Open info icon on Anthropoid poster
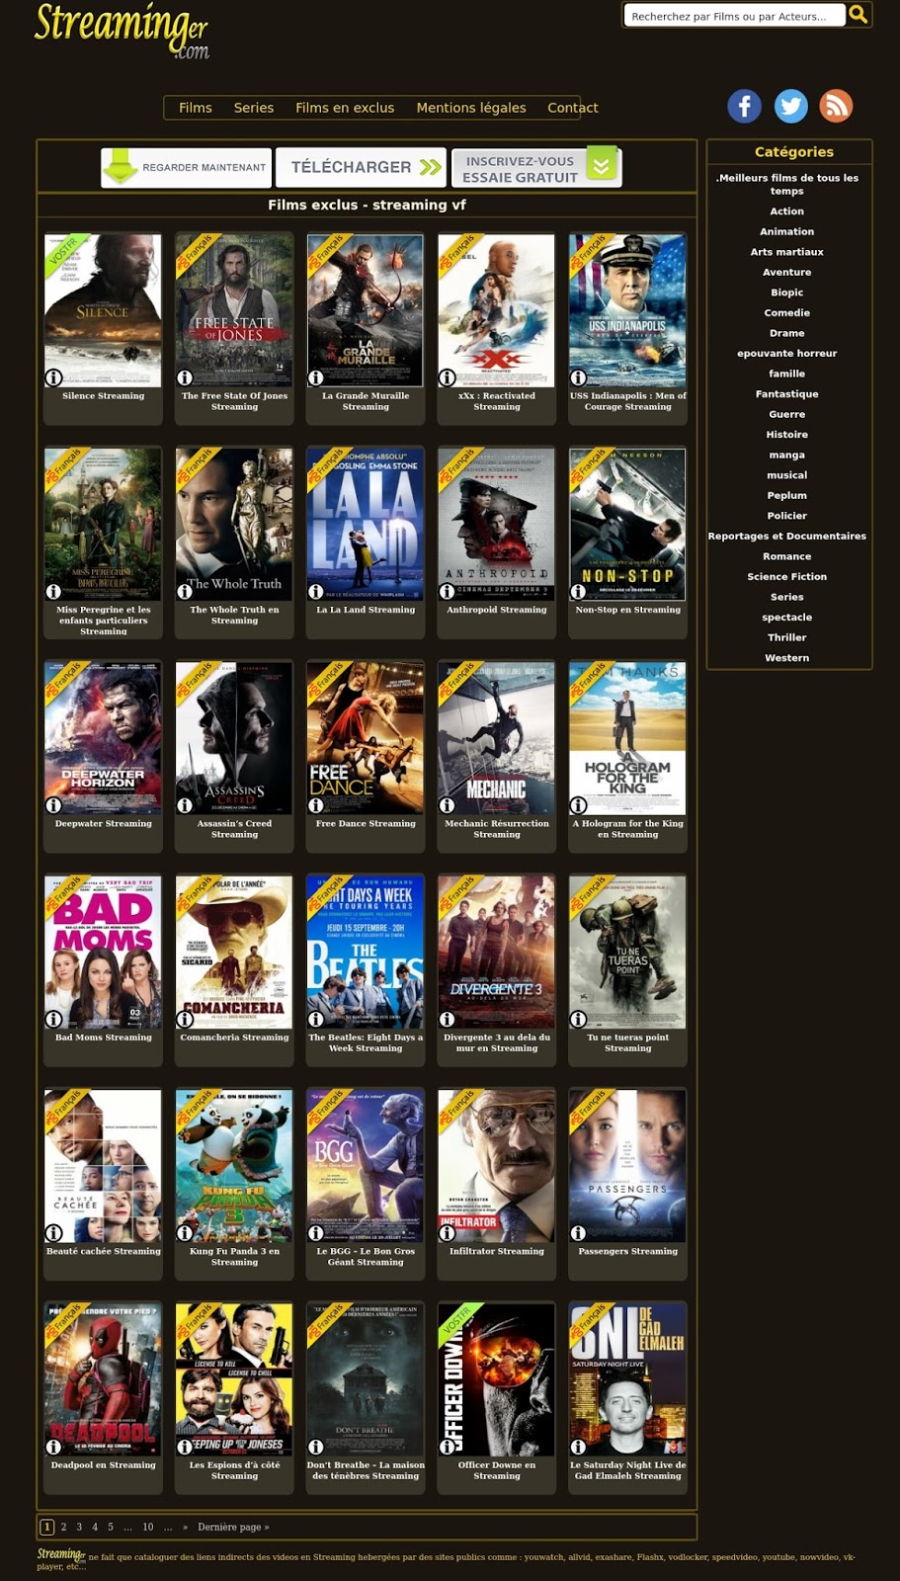Image resolution: width=900 pixels, height=1581 pixels. click(x=448, y=591)
